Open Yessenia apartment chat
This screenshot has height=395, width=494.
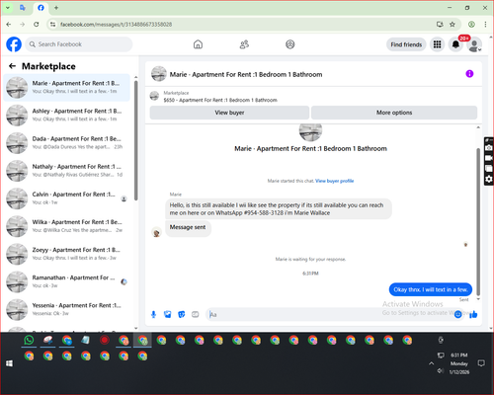(x=67, y=309)
